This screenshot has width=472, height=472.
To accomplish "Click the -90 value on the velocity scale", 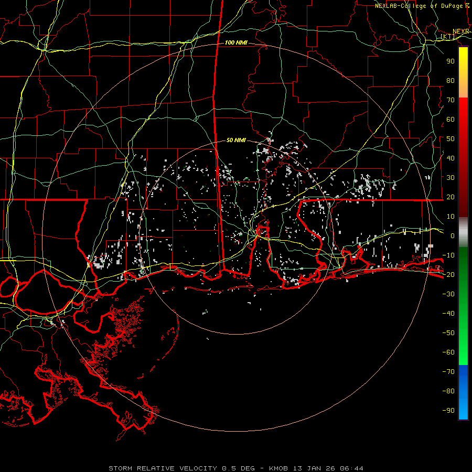I will click(448, 411).
